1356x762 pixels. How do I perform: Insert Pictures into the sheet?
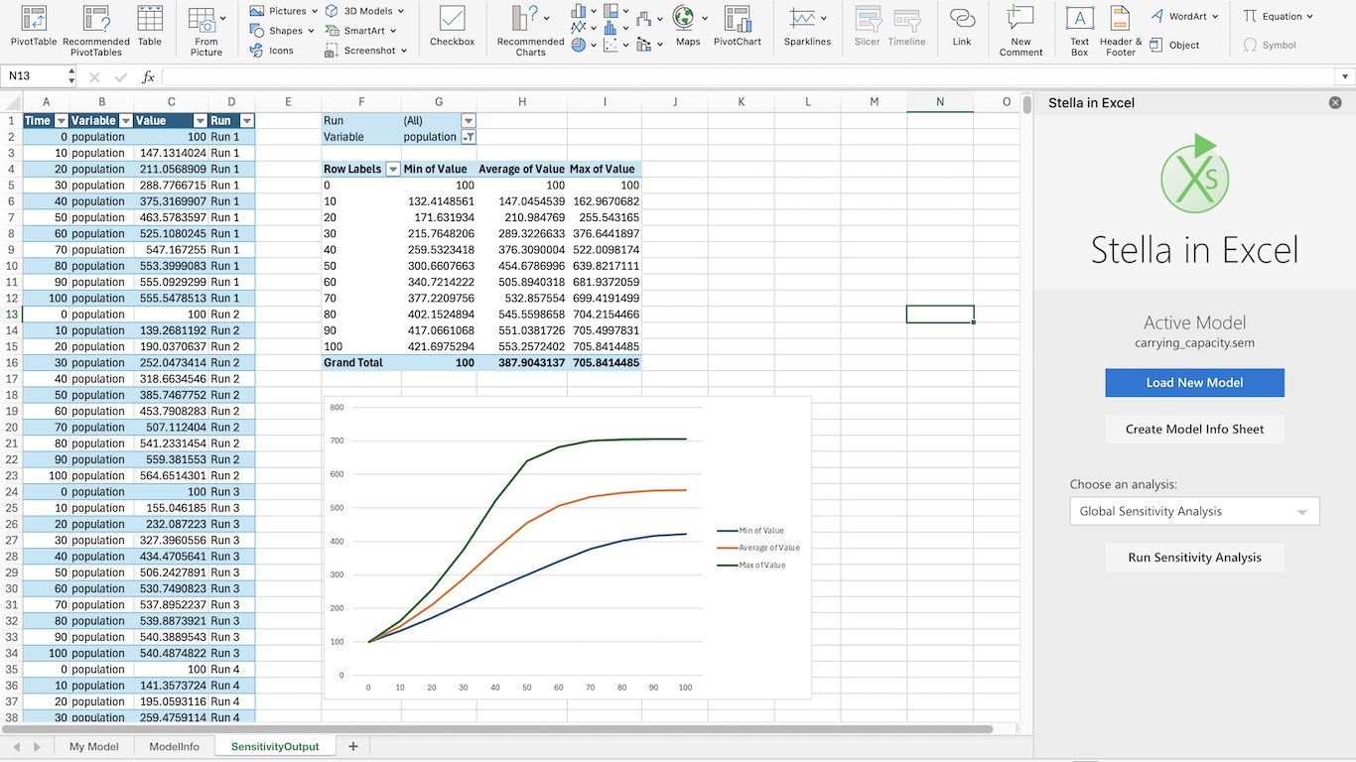click(283, 11)
